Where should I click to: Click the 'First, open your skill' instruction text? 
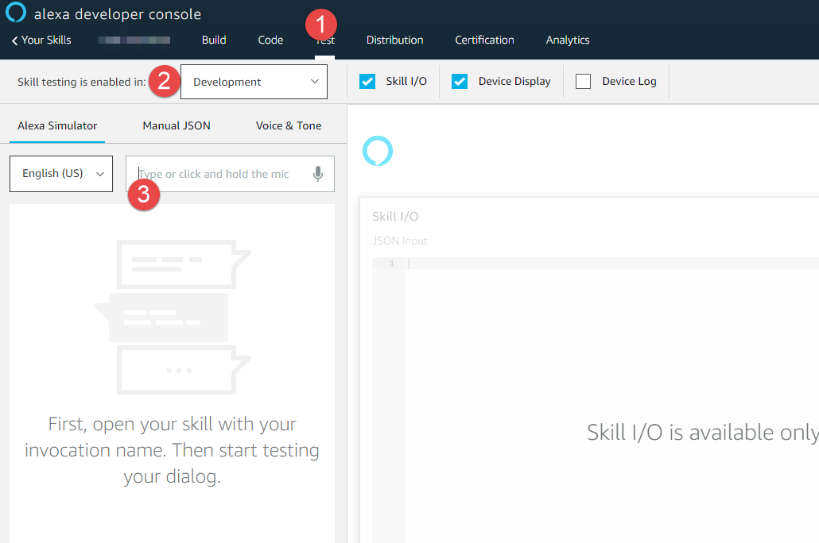click(172, 450)
